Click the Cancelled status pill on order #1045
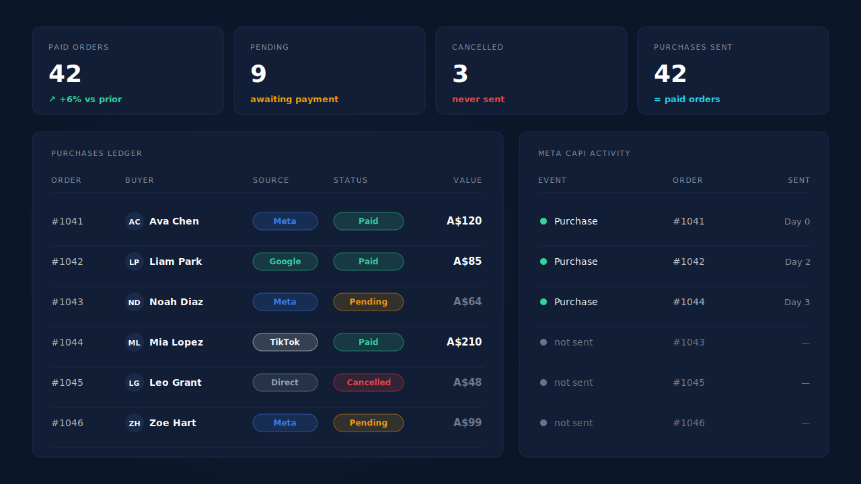Screen dimensions: 861x484 pyautogui.click(x=369, y=382)
